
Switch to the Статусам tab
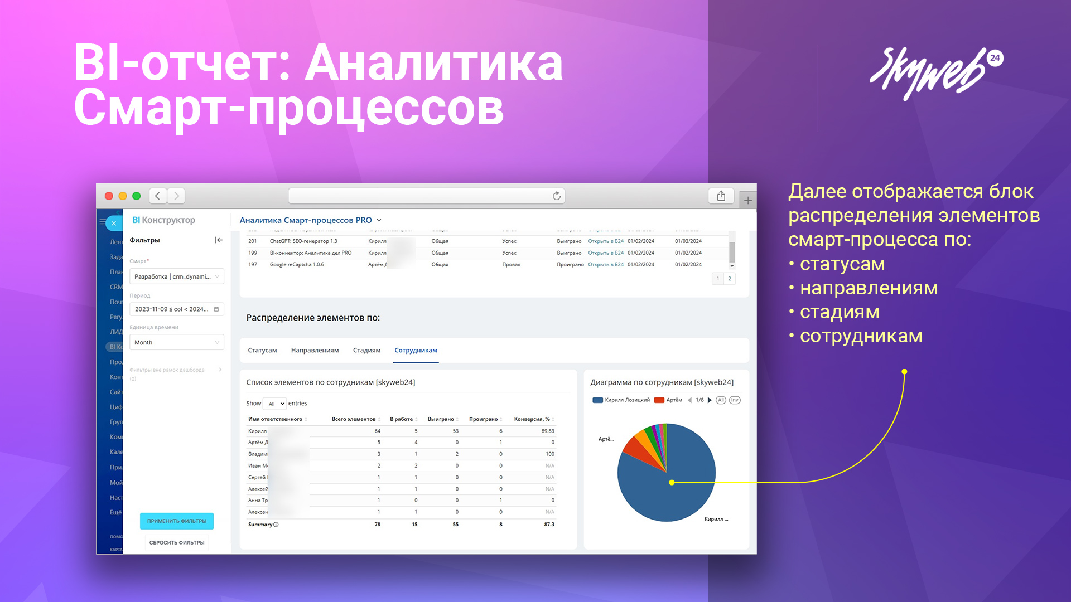coord(262,351)
